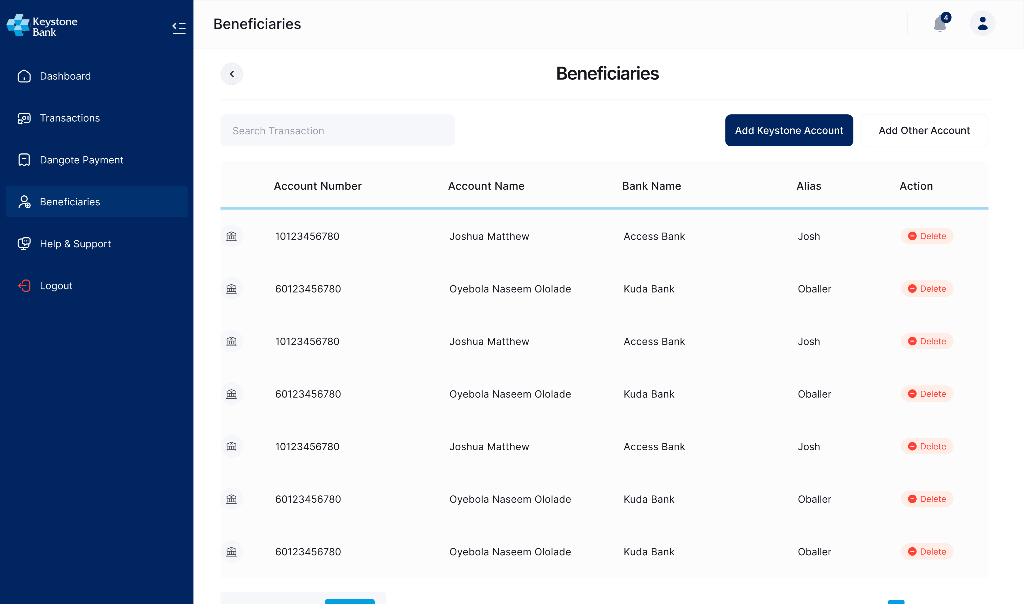Click alias Oballer in the second row
This screenshot has height=604, width=1024.
(815, 289)
